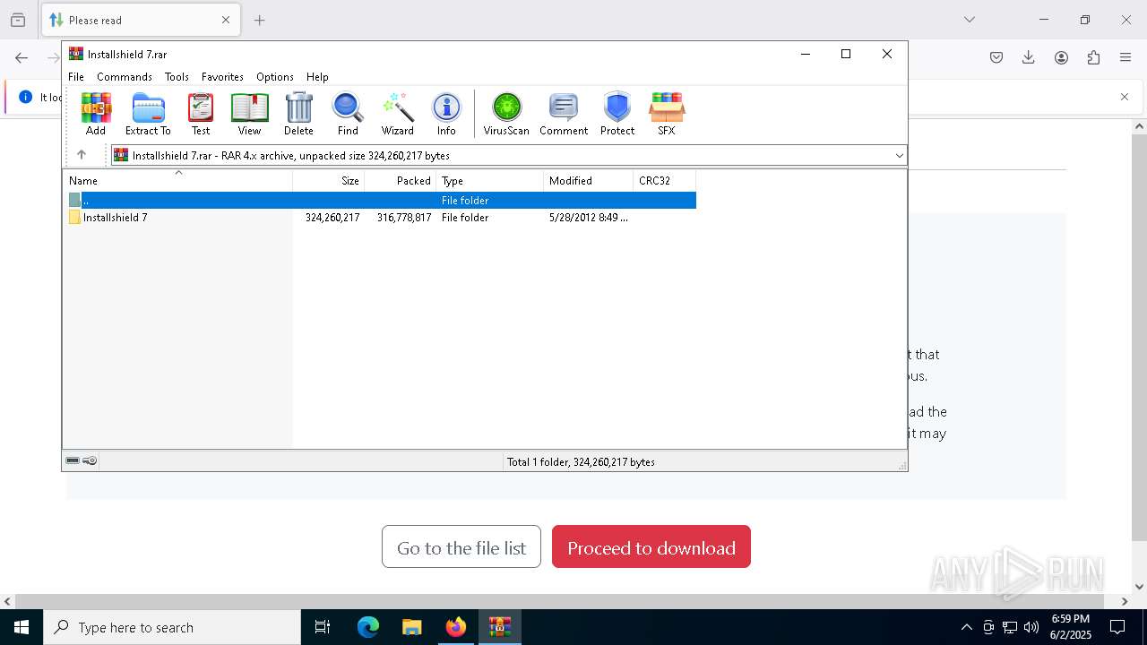1147x645 pixels.
Task: Launch Microsoft Edge from taskbar
Action: (368, 627)
